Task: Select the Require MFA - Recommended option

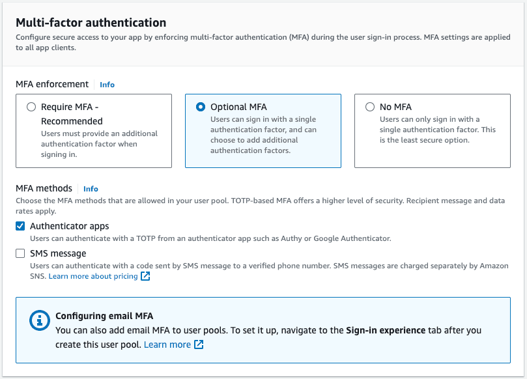Action: click(x=31, y=107)
